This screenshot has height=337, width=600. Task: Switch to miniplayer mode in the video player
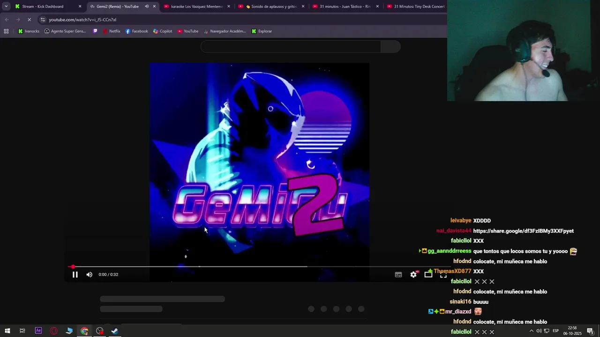(x=428, y=275)
